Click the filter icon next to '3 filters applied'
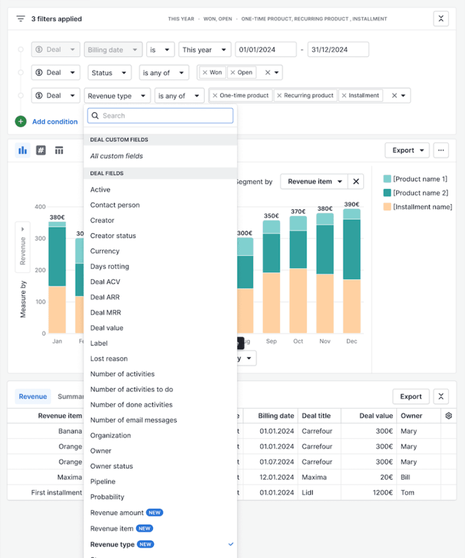 21,19
